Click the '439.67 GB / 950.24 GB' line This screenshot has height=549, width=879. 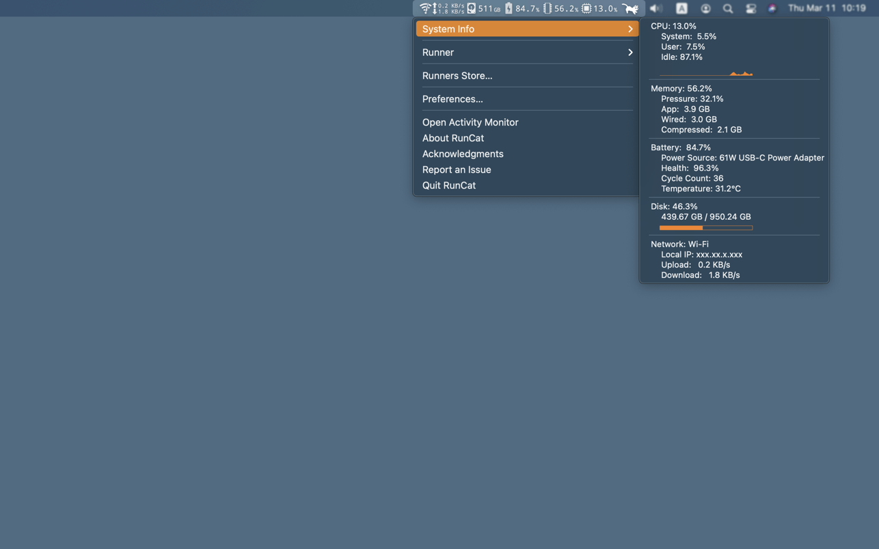click(705, 216)
